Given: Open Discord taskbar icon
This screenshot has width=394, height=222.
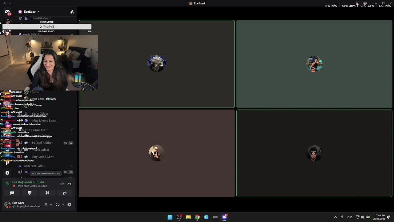Looking at the screenshot, I should (x=224, y=217).
